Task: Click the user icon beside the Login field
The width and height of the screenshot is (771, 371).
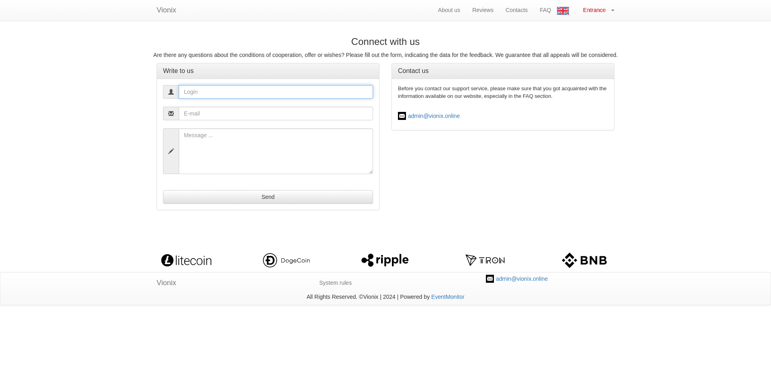Action: point(171,92)
